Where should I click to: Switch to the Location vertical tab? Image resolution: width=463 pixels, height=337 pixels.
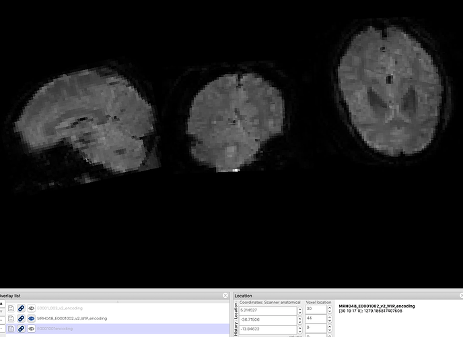pyautogui.click(x=236, y=311)
